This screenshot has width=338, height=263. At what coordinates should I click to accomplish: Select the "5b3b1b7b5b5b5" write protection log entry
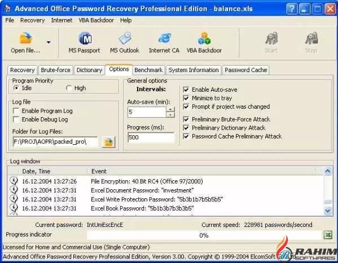pyautogui.click(x=165, y=199)
